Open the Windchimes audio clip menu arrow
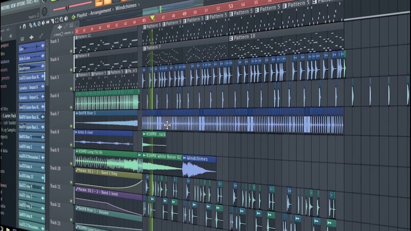Screen dimensions: 411x231 pyautogui.click(x=185, y=158)
